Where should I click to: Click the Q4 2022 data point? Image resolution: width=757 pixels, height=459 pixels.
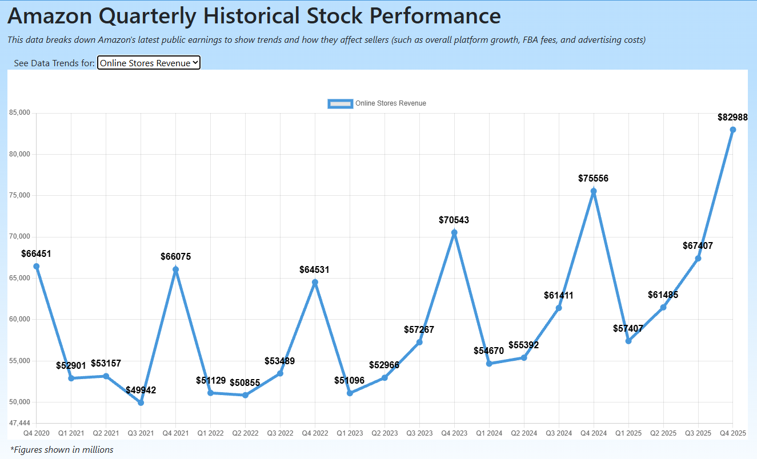tap(315, 282)
